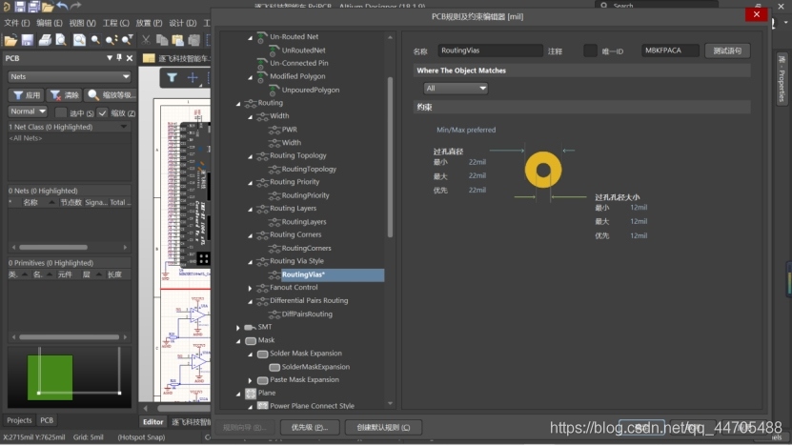Click the Print toolbar icon

click(x=45, y=40)
